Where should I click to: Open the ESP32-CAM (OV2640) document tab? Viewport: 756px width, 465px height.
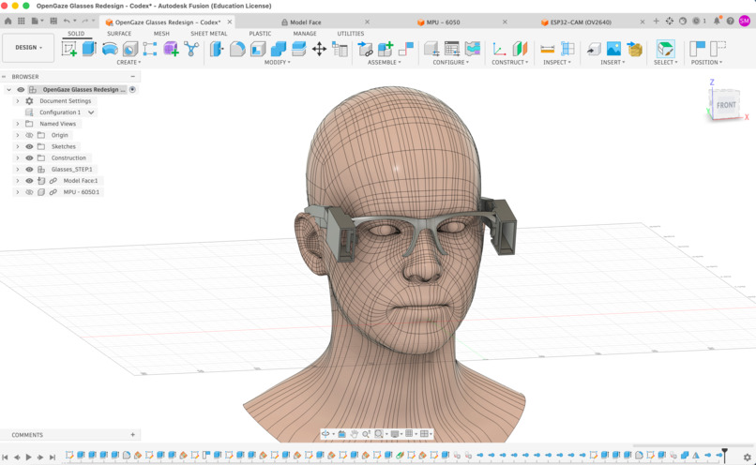[x=576, y=22]
